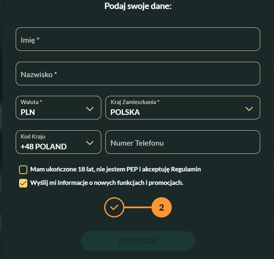
Task: Click the Numer Telefonu input field
Action: (x=182, y=143)
